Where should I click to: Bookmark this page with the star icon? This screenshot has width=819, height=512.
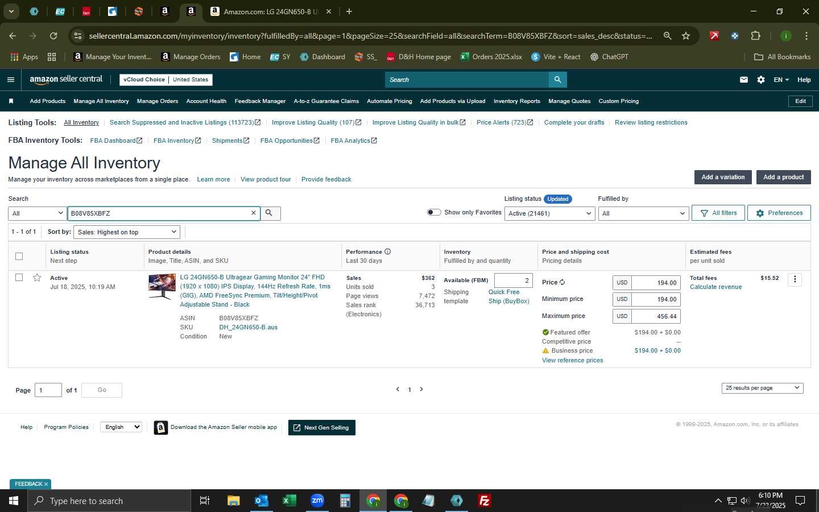click(686, 36)
